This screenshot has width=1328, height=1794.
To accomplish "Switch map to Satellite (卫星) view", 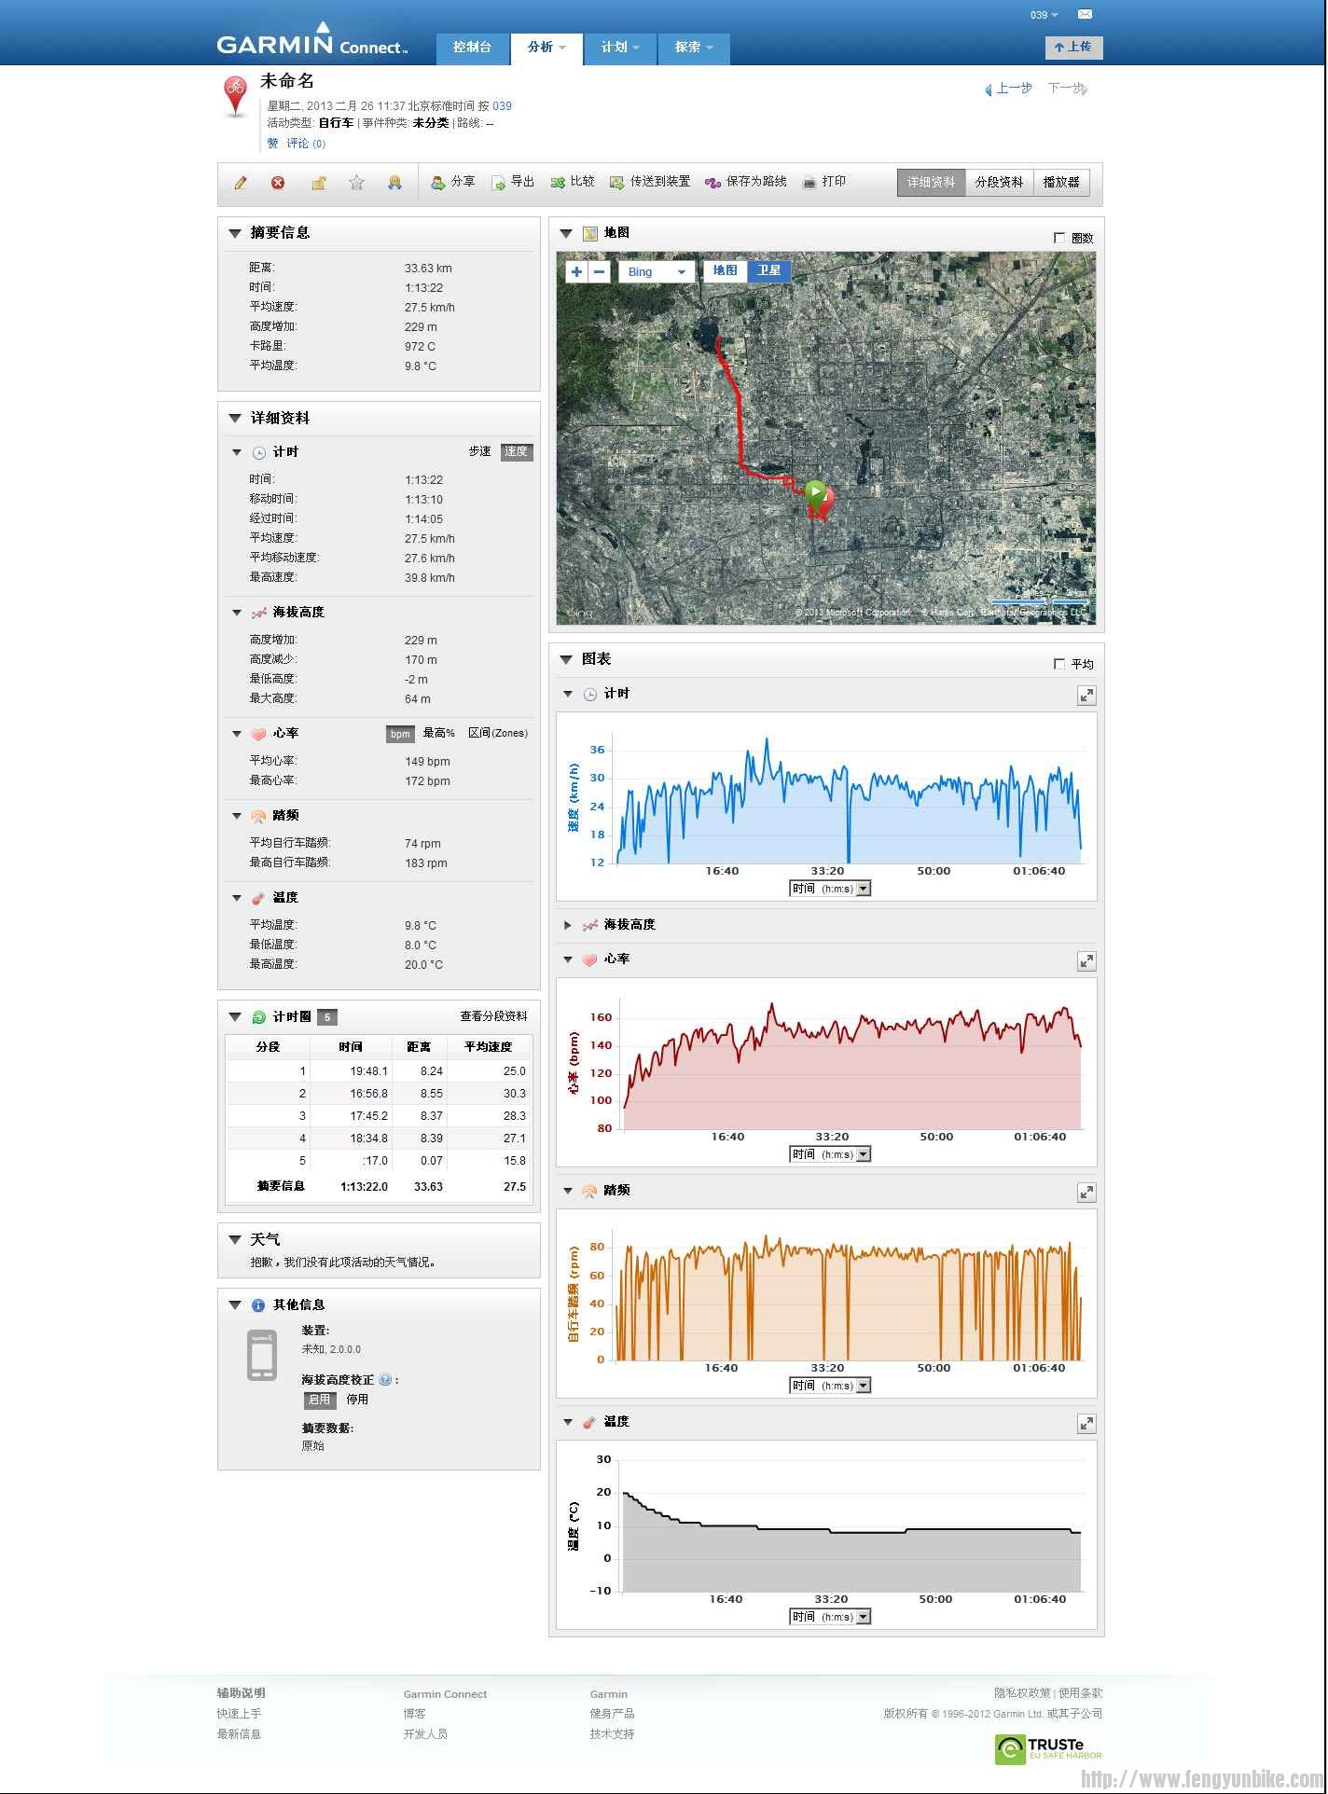I will [768, 271].
